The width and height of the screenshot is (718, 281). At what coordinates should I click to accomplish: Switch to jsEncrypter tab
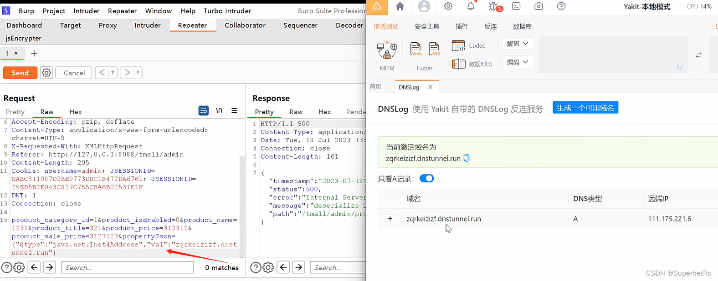pos(24,38)
